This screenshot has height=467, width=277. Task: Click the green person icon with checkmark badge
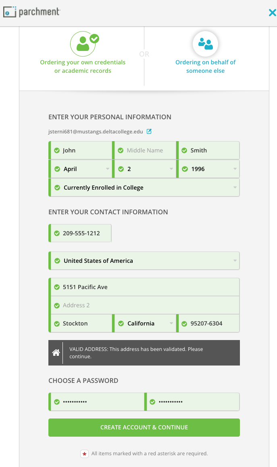coord(84,44)
